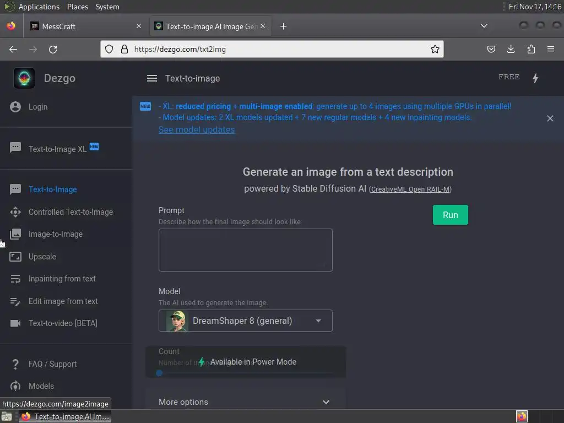The image size is (564, 423).
Task: Open the Firefox downloads icon
Action: coord(511,49)
